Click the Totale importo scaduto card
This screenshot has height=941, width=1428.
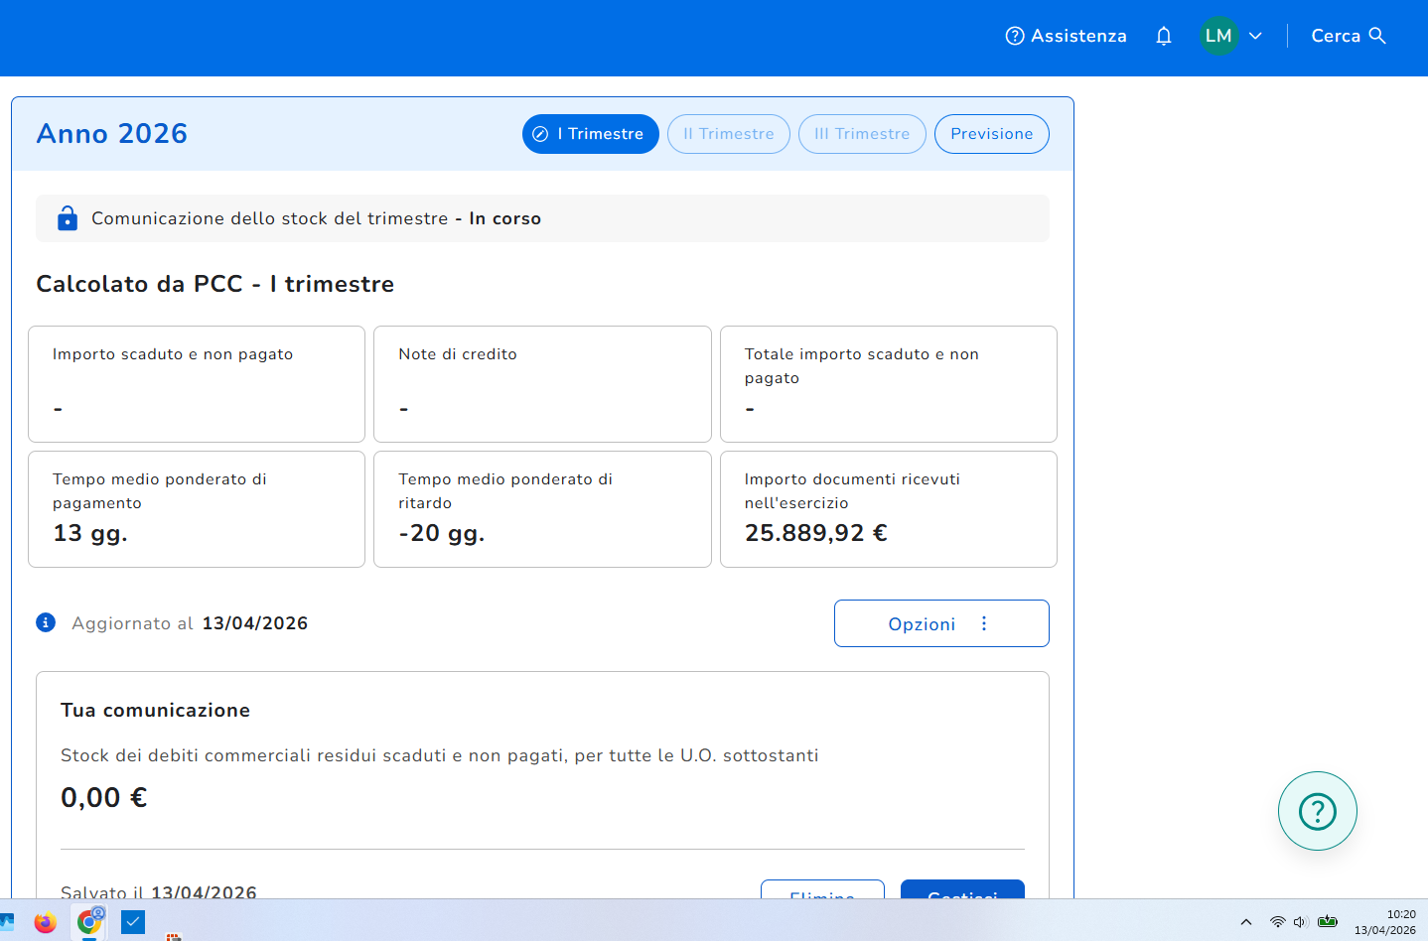click(889, 384)
